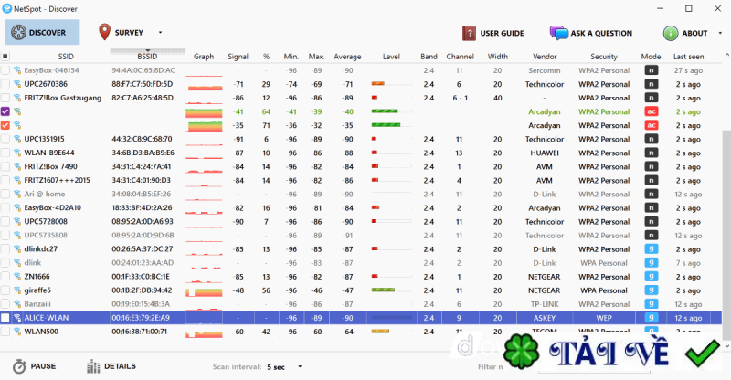Click the chat bubbles icon

559,33
